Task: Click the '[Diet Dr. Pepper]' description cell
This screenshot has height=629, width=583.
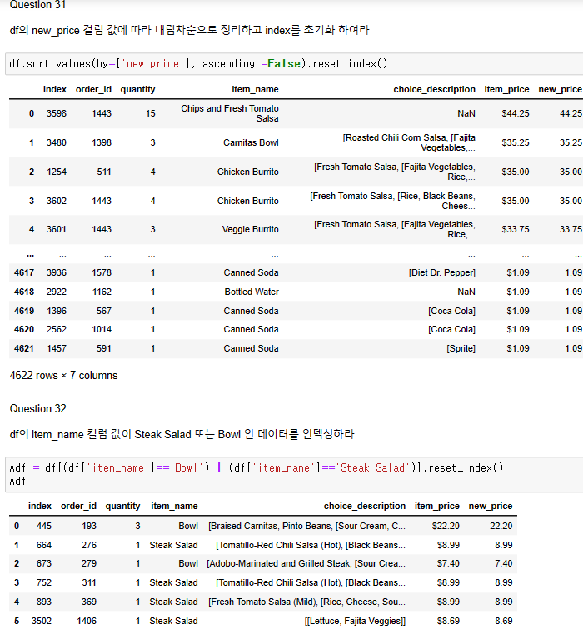Action: click(x=442, y=272)
